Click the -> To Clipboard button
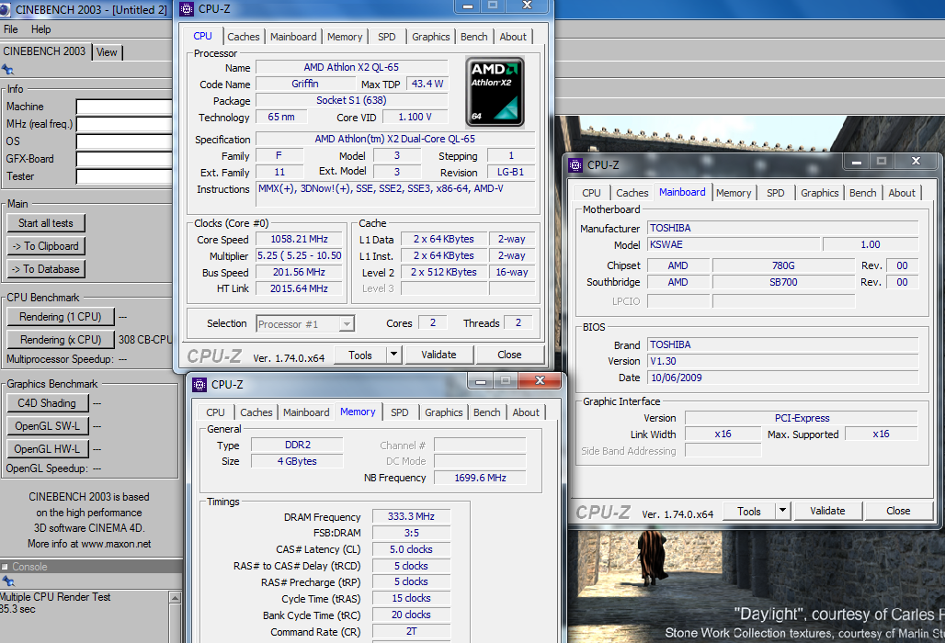The image size is (945, 643). coord(46,245)
